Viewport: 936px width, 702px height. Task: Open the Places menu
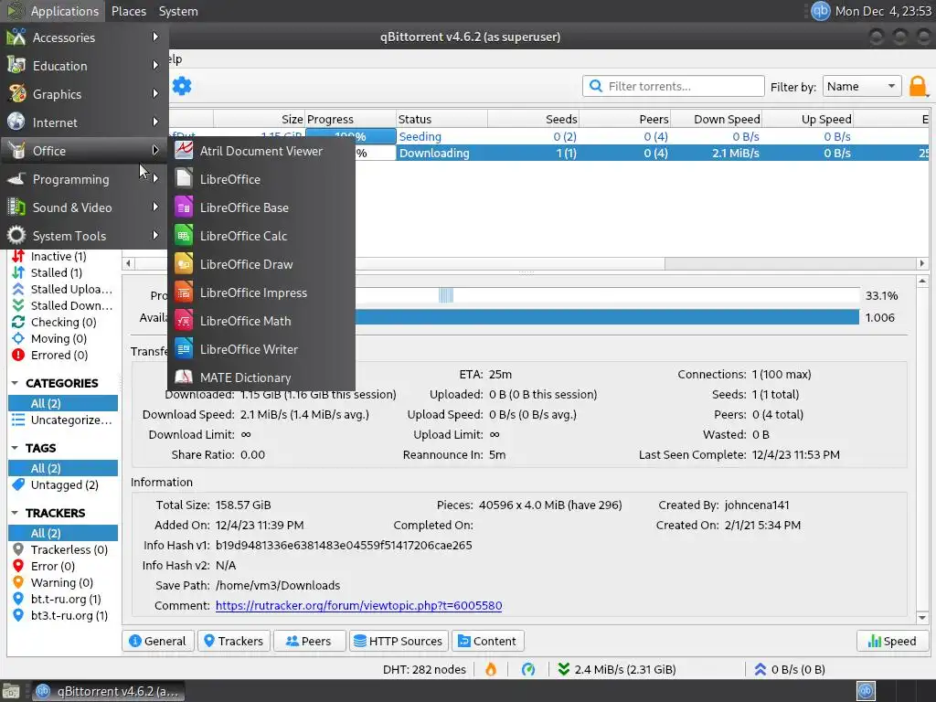coord(129,11)
